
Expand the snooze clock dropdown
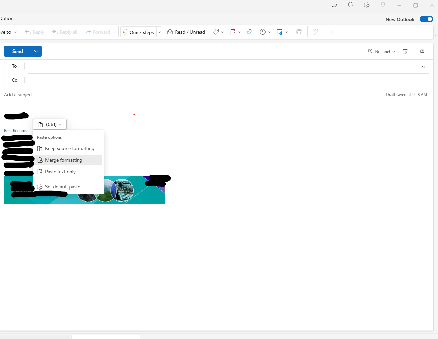(x=270, y=32)
